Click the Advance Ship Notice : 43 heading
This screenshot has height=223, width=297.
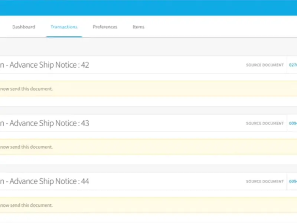[x=49, y=123]
